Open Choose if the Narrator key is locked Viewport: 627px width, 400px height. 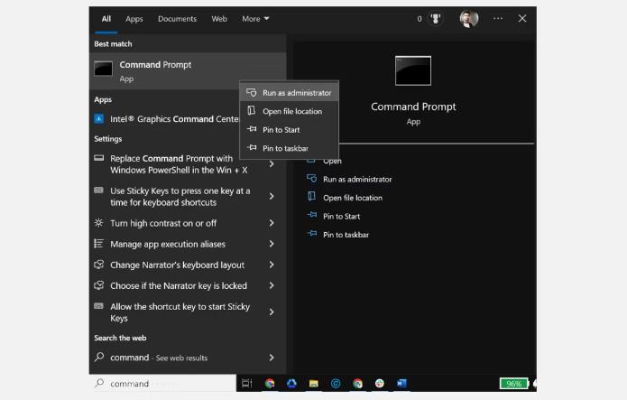tap(179, 285)
